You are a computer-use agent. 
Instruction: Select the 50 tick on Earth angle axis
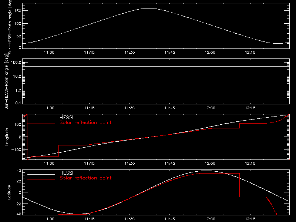19,36
